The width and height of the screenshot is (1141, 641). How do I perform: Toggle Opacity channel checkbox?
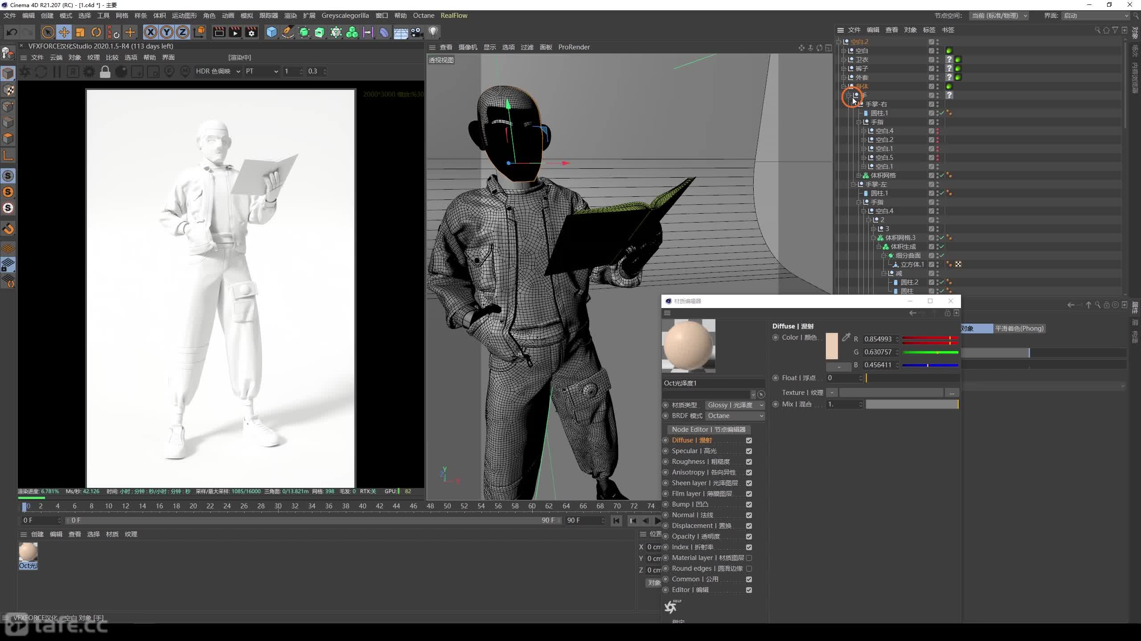(x=749, y=536)
